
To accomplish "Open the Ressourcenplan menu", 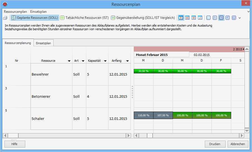I will point(15,12).
